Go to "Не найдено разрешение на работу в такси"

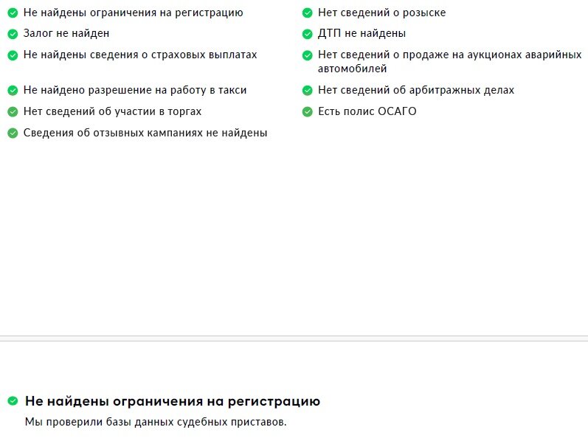135,90
